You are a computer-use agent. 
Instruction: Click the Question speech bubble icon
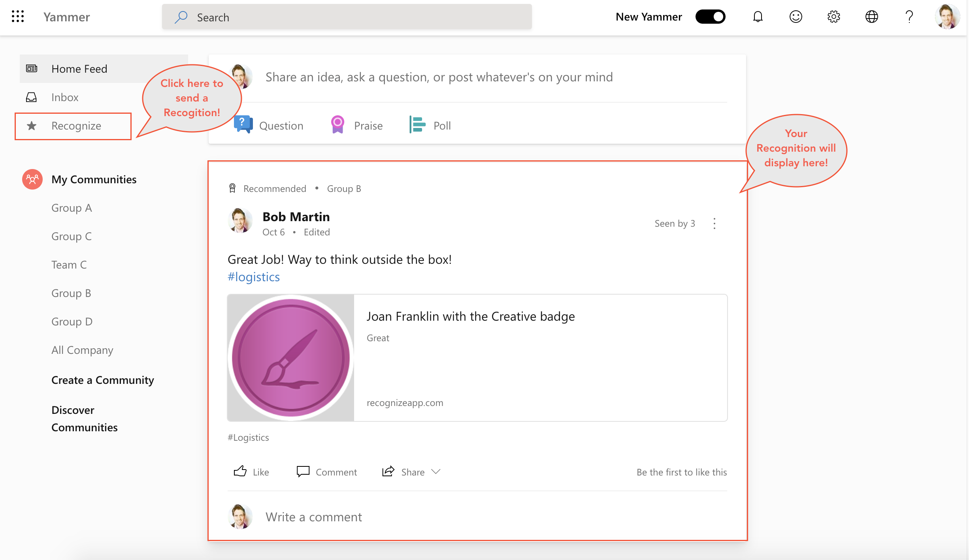pyautogui.click(x=243, y=124)
